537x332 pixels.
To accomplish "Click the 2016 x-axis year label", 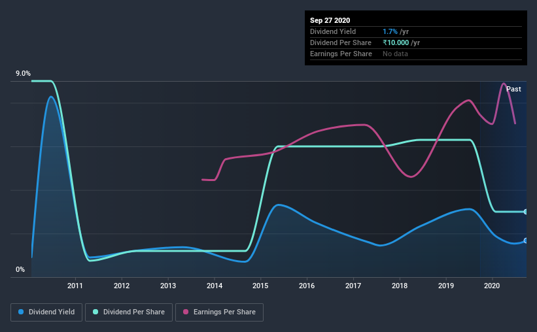I will point(307,286).
